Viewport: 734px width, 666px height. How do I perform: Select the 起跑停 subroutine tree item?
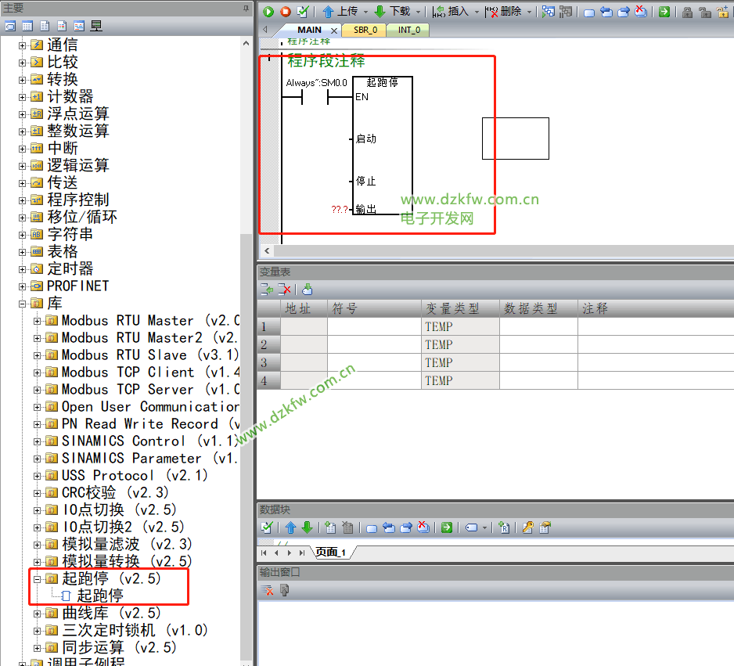point(99,596)
